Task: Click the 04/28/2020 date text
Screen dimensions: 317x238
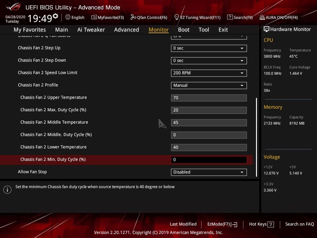Action: 15,17
